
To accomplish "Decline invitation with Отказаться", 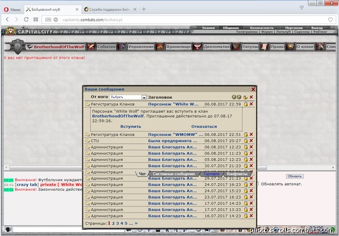I will coord(204,126).
